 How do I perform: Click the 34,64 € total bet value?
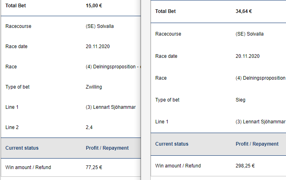coord(244,11)
